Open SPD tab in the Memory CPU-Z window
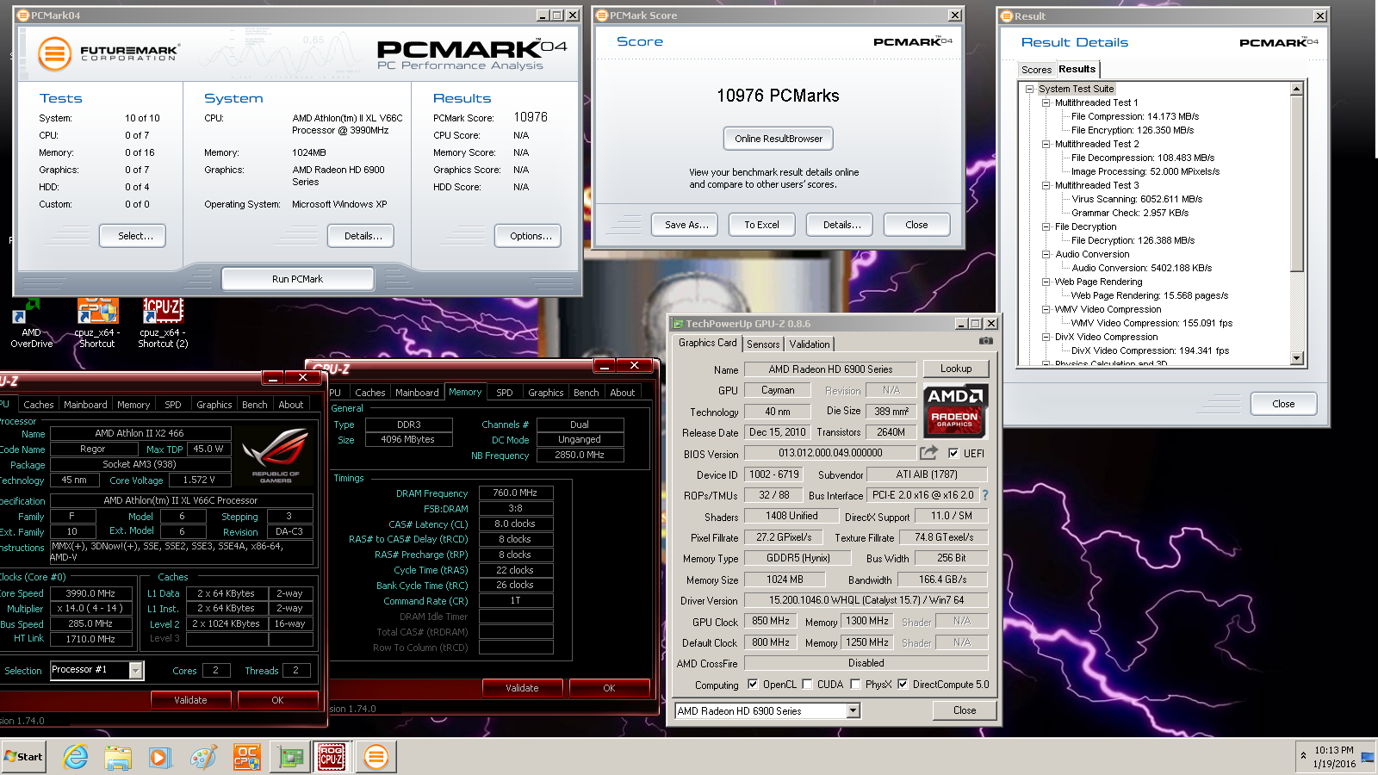 505,393
